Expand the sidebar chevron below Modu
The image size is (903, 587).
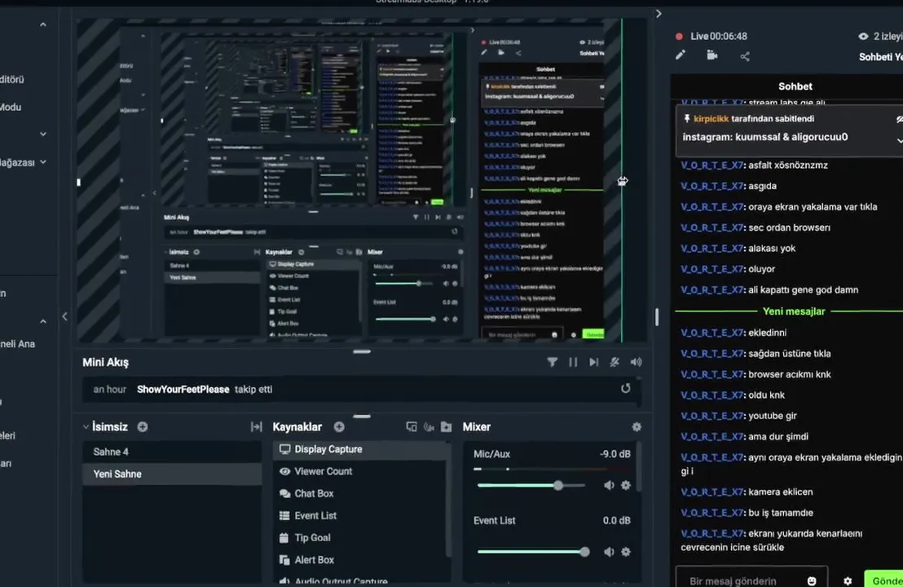tap(43, 134)
